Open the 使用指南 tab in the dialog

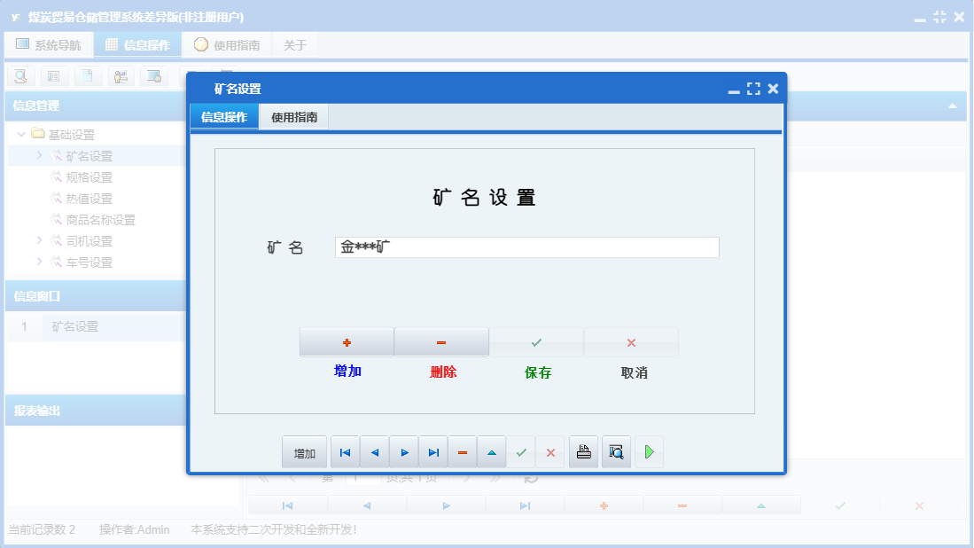coord(293,116)
